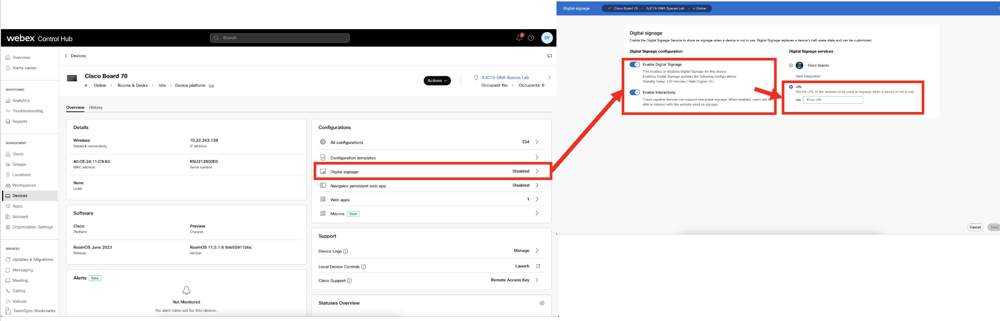This screenshot has width=1000, height=321.
Task: Click the feedback flag icon near Devices header
Action: click(x=549, y=56)
